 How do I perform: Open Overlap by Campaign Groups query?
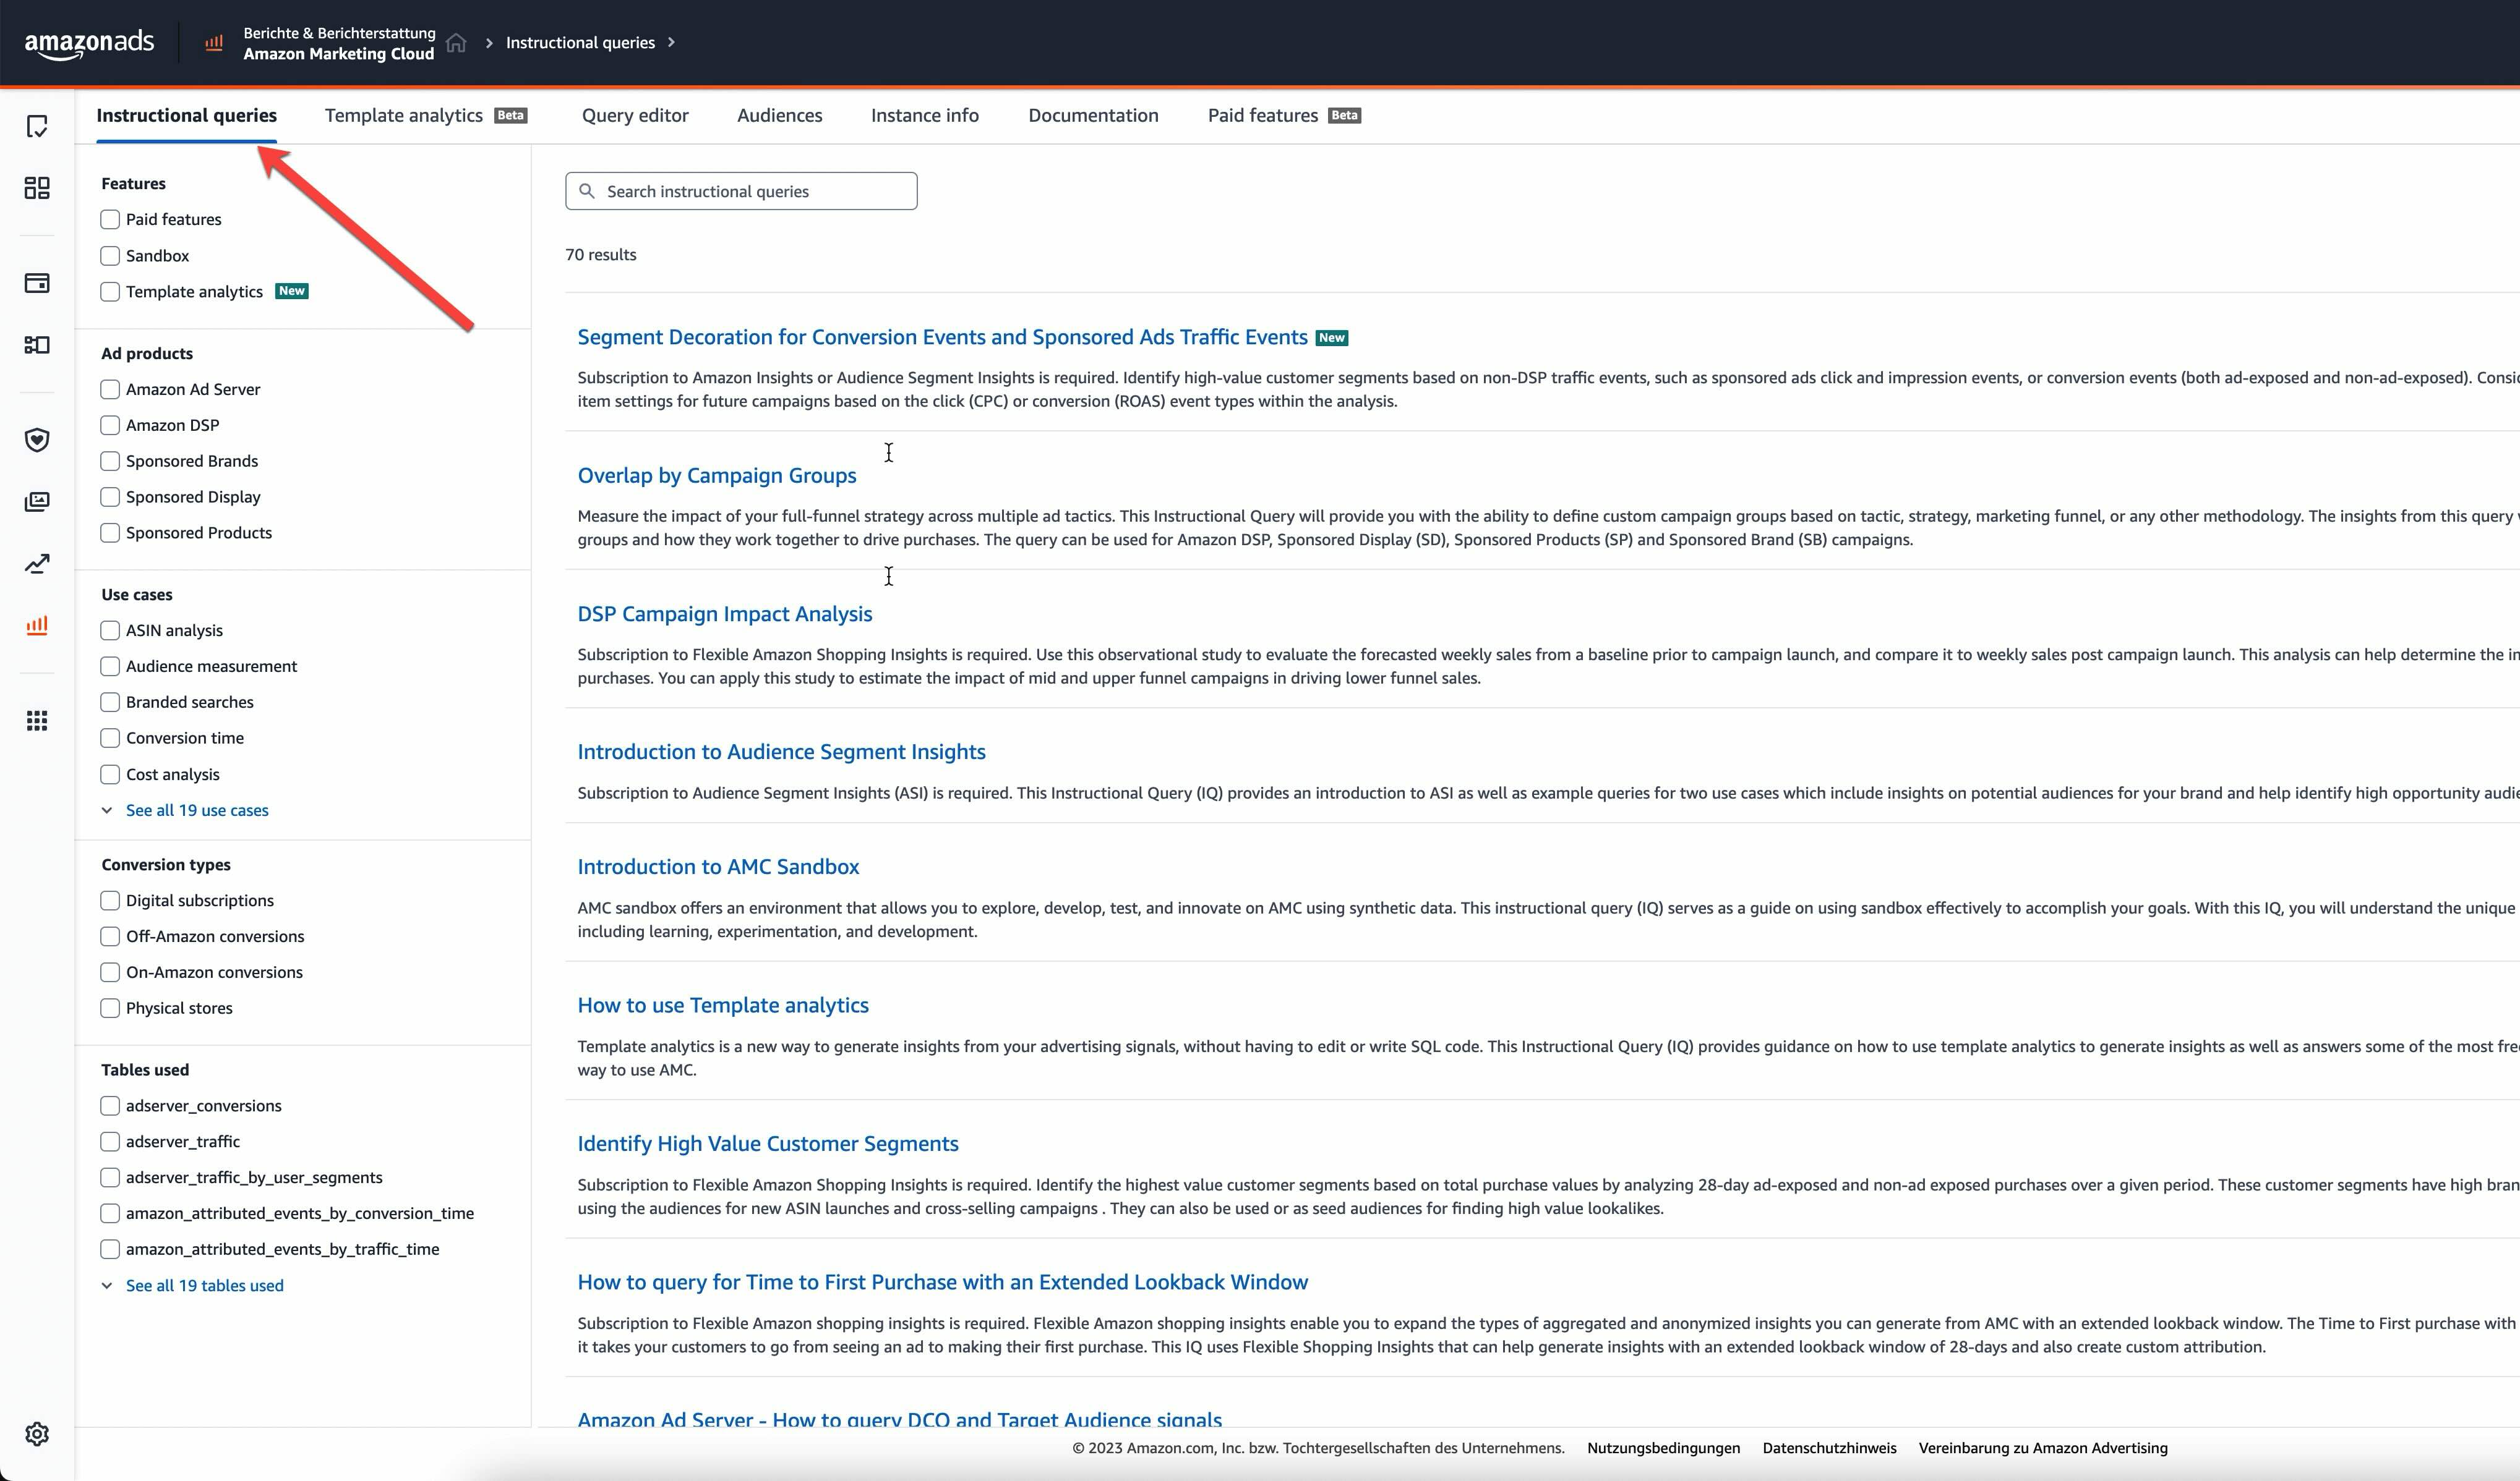pos(717,476)
